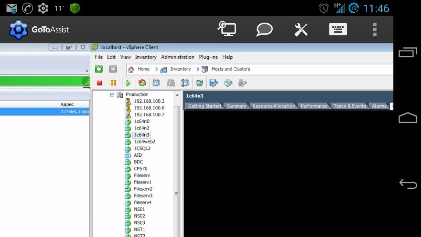Select VM 1c64n3 in tree
The height and width of the screenshot is (237, 421).
[142, 135]
